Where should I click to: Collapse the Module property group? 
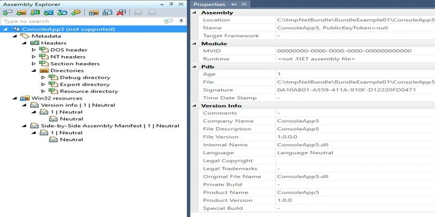click(195, 43)
